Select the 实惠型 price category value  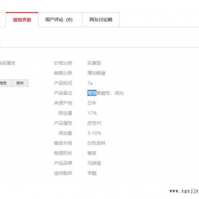(x=94, y=63)
